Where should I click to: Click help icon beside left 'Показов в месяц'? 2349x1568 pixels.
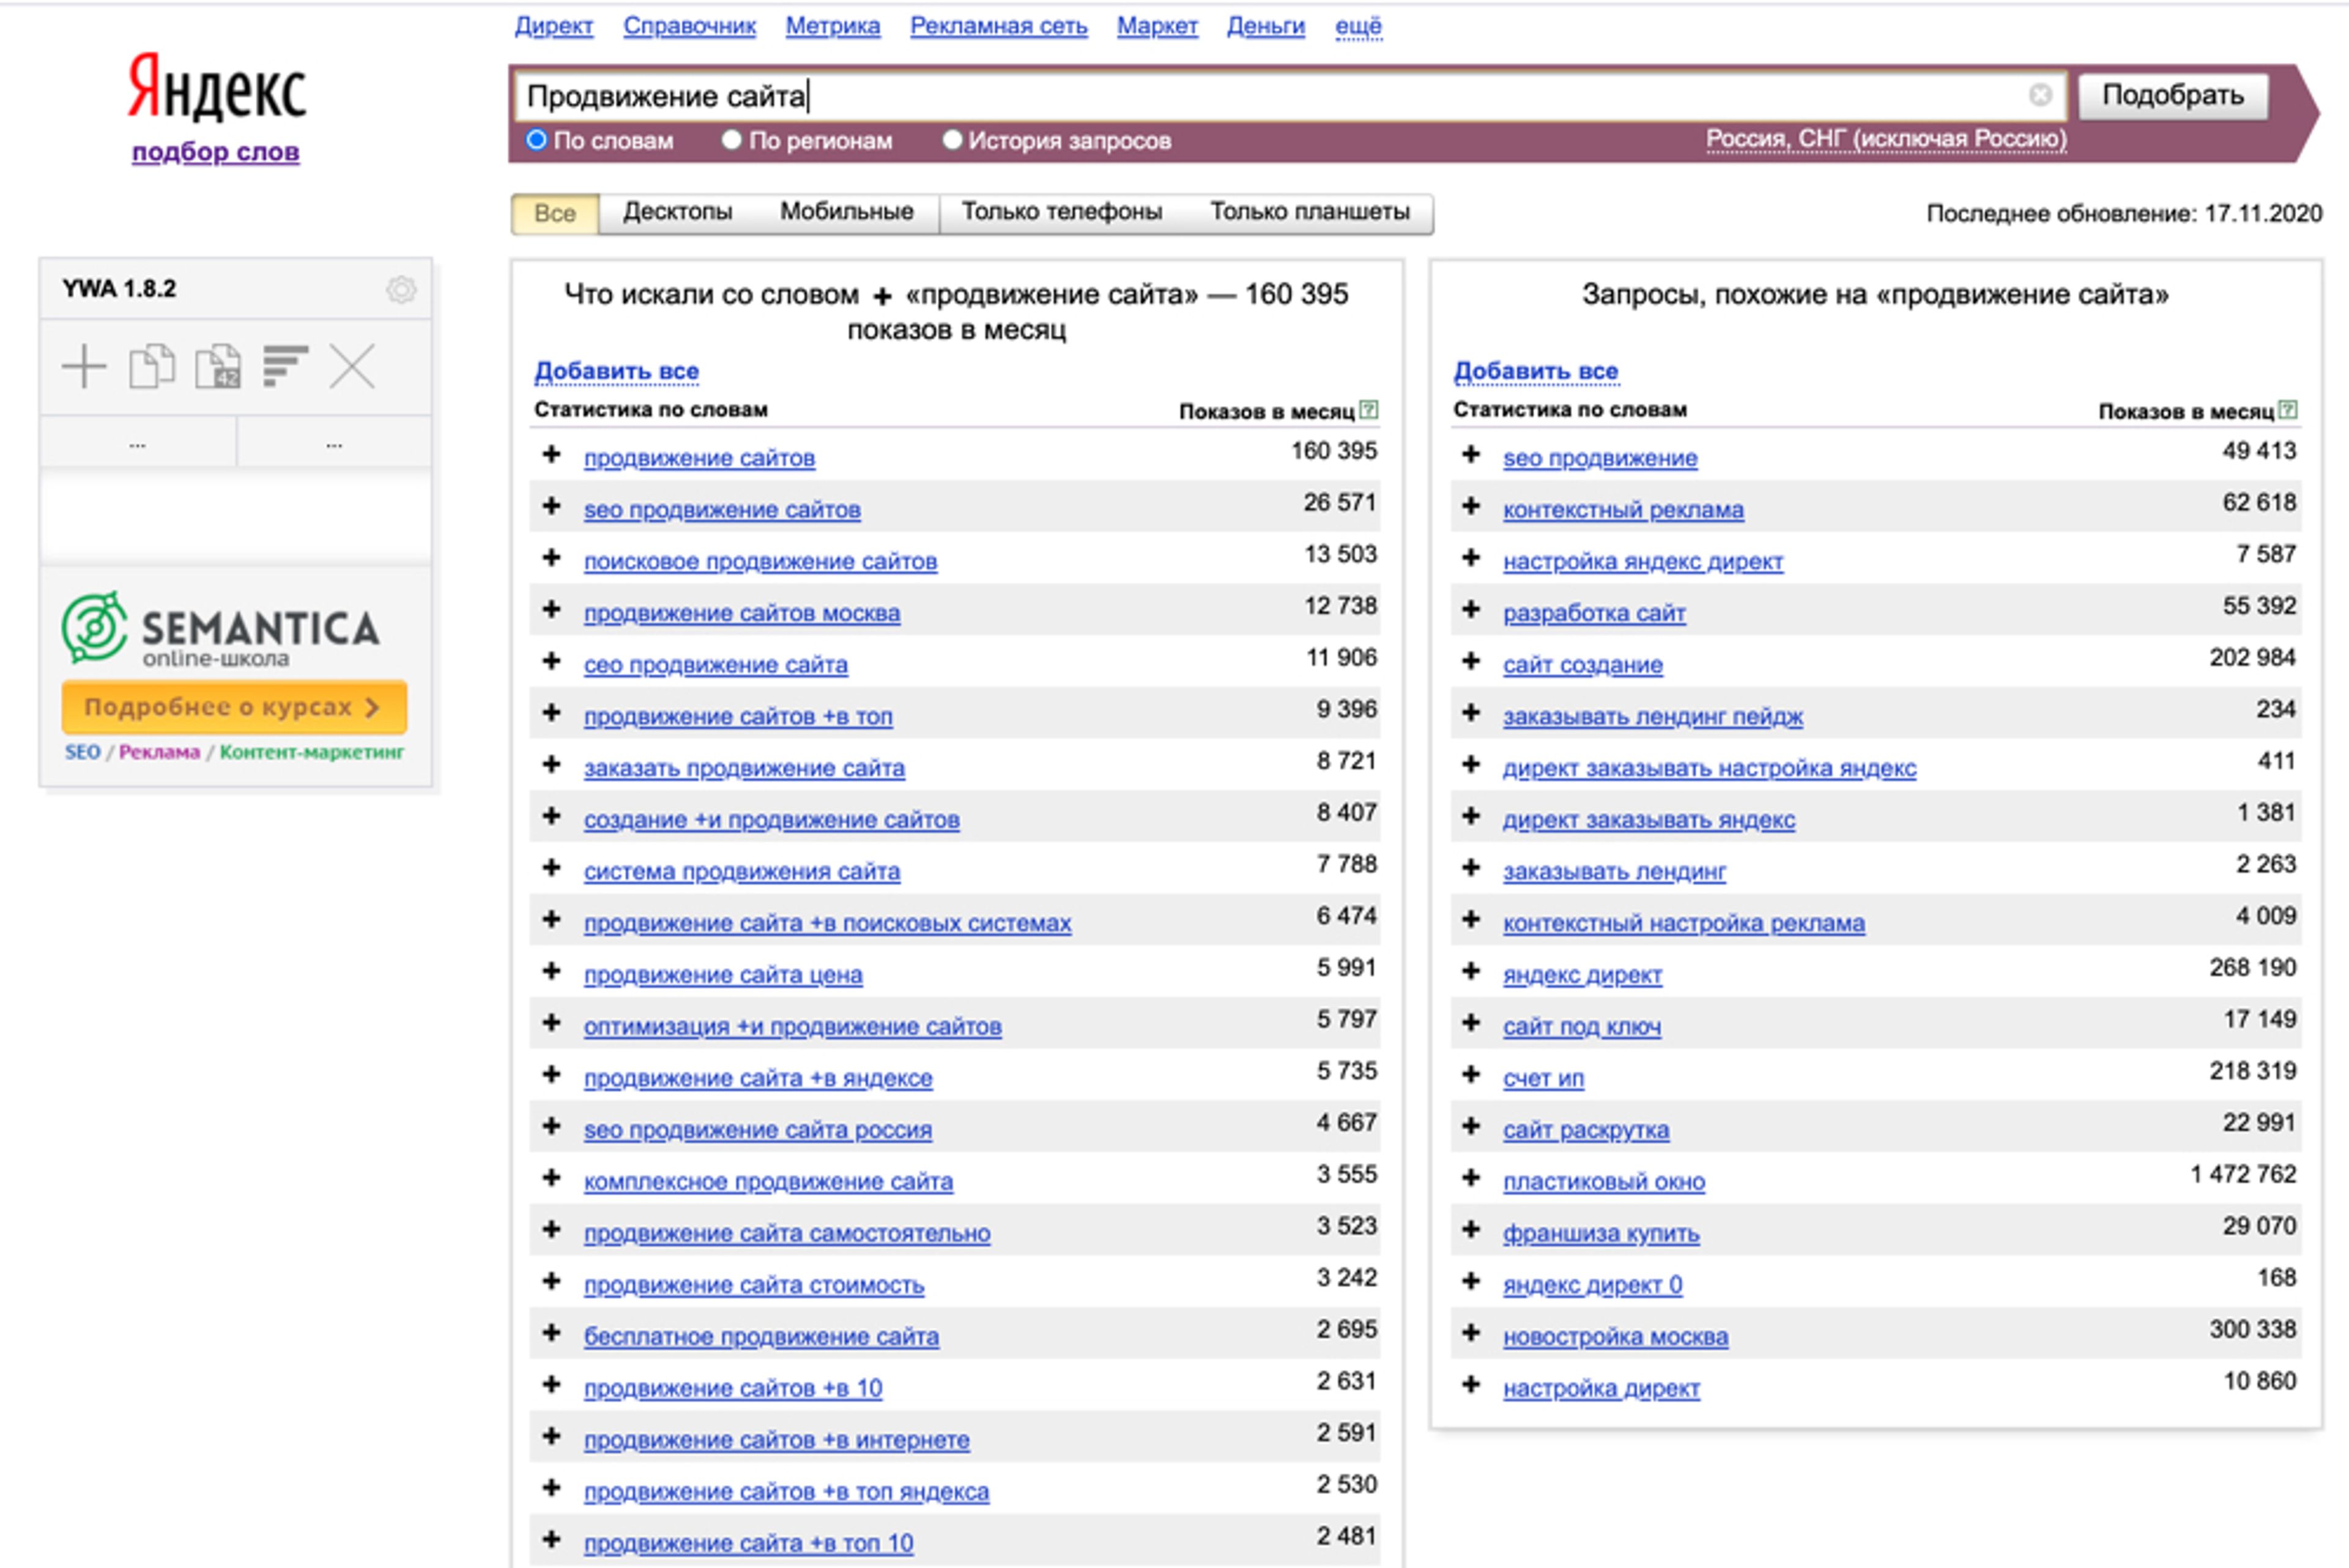pos(1369,410)
